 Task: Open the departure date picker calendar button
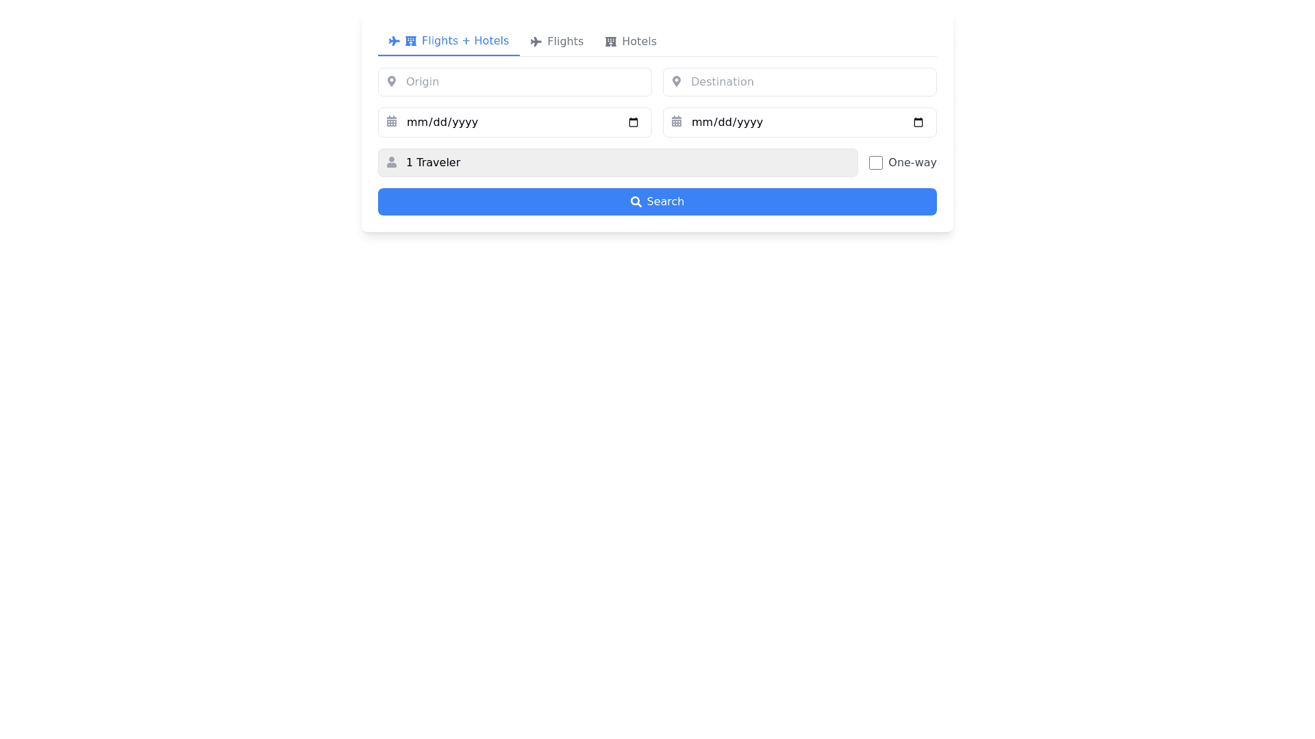(x=634, y=122)
